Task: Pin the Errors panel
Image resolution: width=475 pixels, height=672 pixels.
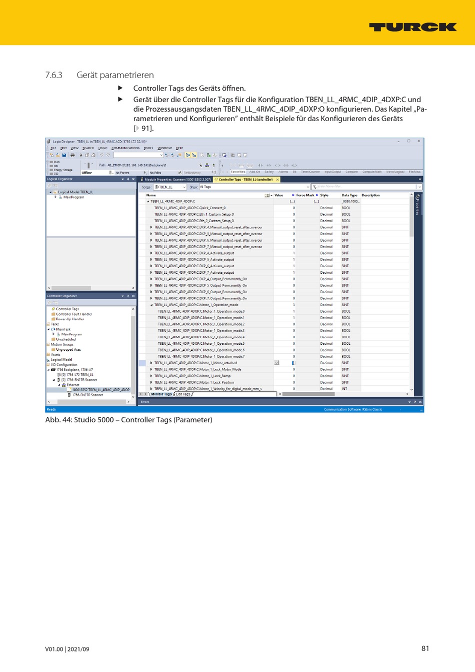Action: click(x=415, y=402)
